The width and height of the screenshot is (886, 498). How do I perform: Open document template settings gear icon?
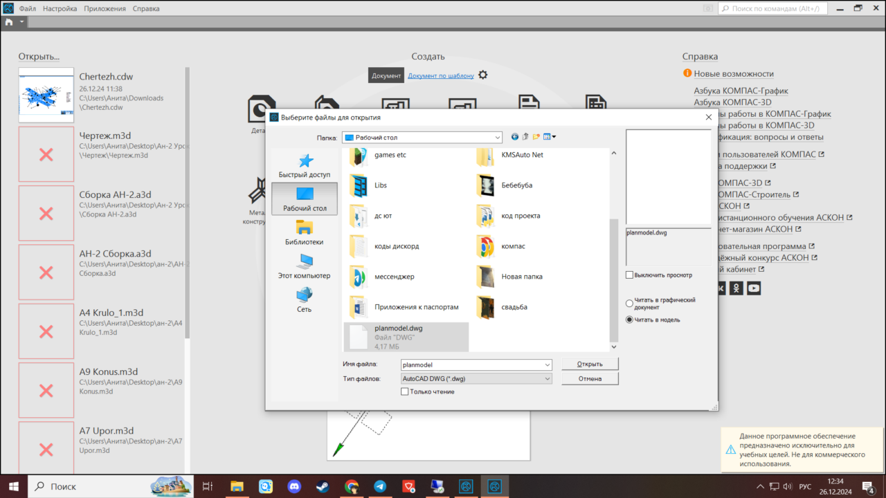pyautogui.click(x=483, y=75)
